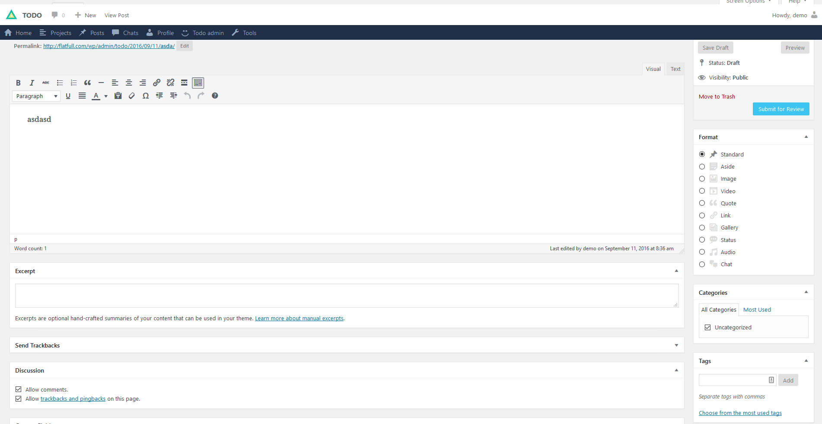Switch to the Visual editor tab
The width and height of the screenshot is (822, 424).
[653, 69]
